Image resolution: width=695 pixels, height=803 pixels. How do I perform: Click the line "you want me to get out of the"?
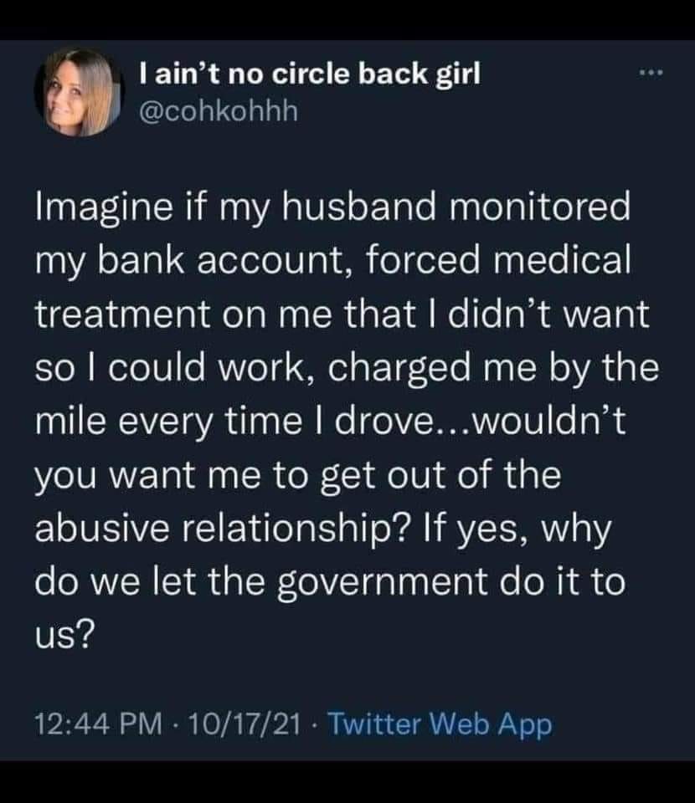(298, 477)
